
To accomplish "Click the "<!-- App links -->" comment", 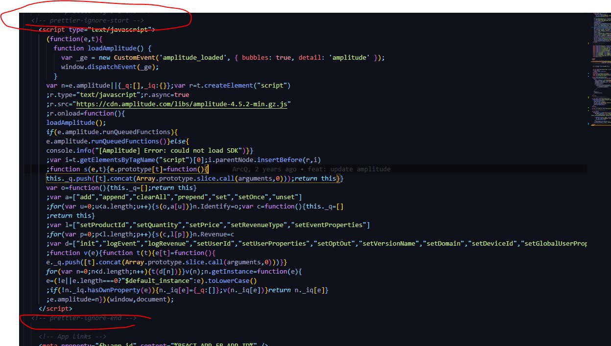I will coord(72,337).
